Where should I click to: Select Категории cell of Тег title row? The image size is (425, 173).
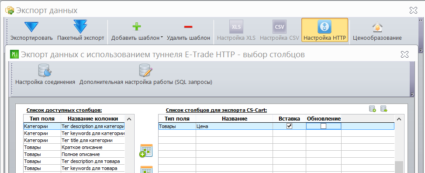click(42, 140)
